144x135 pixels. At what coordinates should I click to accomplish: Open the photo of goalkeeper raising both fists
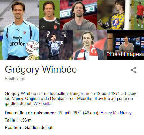(56, 45)
